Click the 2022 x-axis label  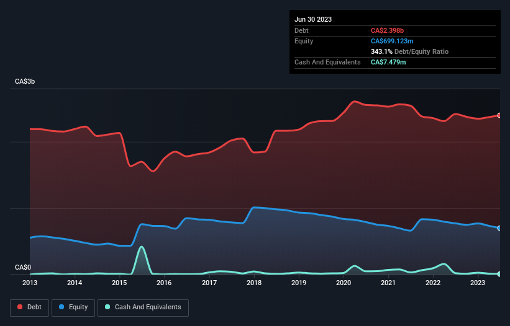[433, 283]
